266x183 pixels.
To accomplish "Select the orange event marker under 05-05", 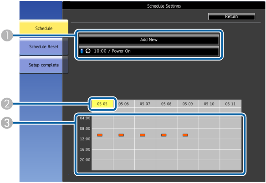I will tap(100, 135).
